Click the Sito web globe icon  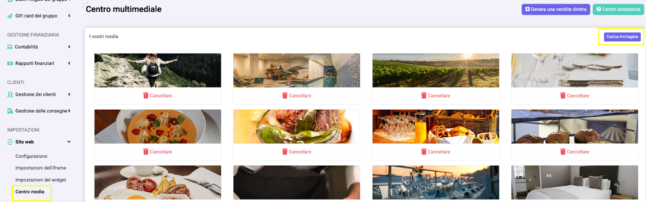click(x=10, y=142)
